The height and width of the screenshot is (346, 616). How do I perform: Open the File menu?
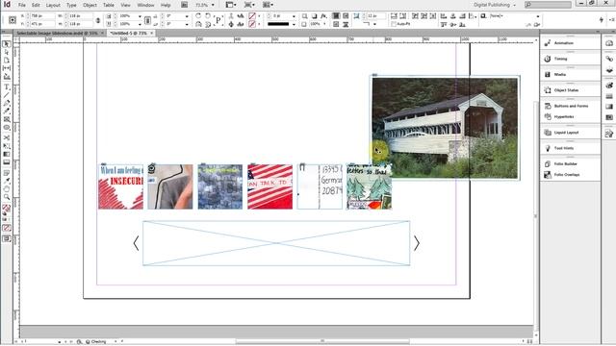[21, 5]
